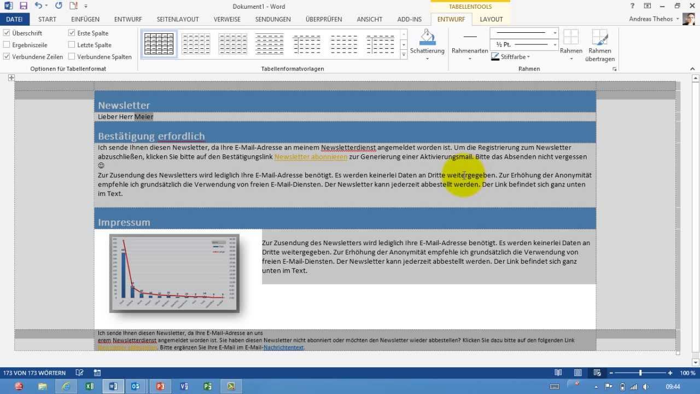Screen dimensions: 700x394
Task: Toggle the Verbundene Zeilen checkbox
Action: tap(7, 56)
